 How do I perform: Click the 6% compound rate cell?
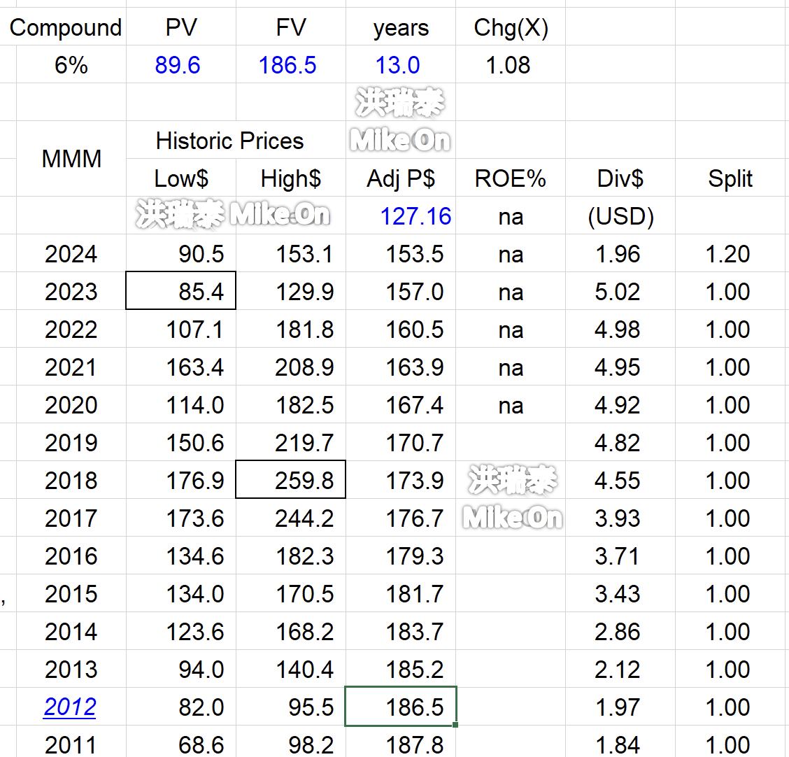tap(71, 65)
